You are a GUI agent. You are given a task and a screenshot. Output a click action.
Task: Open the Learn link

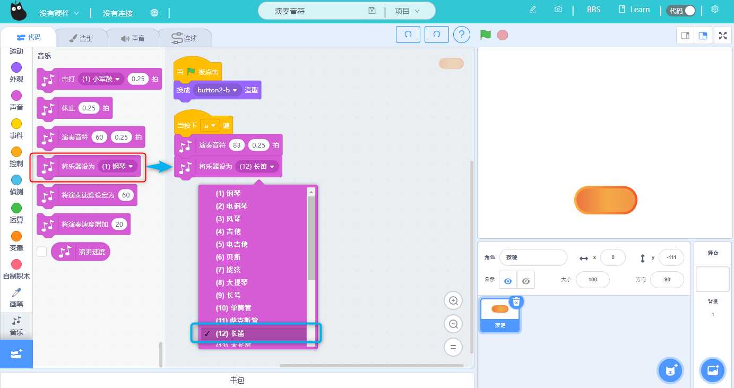tap(634, 10)
